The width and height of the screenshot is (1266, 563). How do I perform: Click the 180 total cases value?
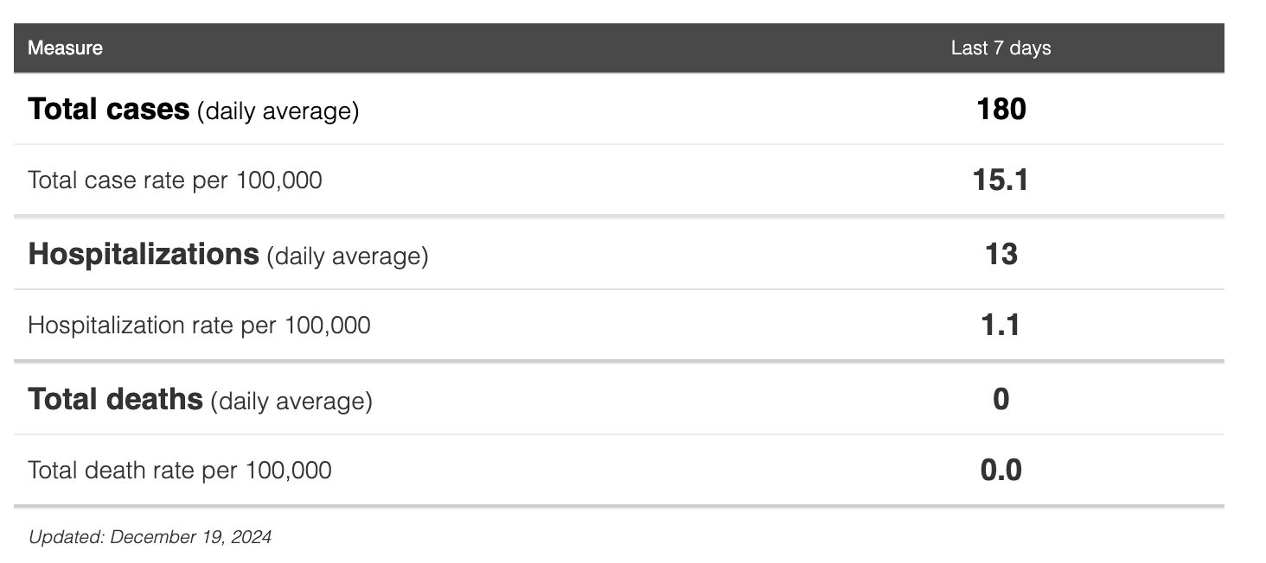1001,110
